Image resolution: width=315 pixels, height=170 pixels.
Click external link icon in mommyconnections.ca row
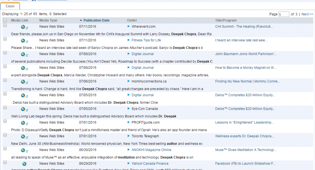pos(27,83)
